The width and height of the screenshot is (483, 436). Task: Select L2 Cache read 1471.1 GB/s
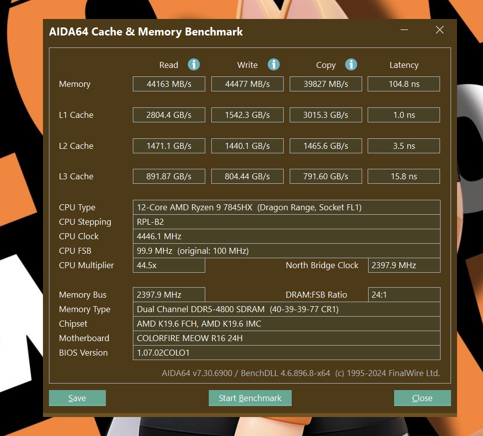(169, 146)
